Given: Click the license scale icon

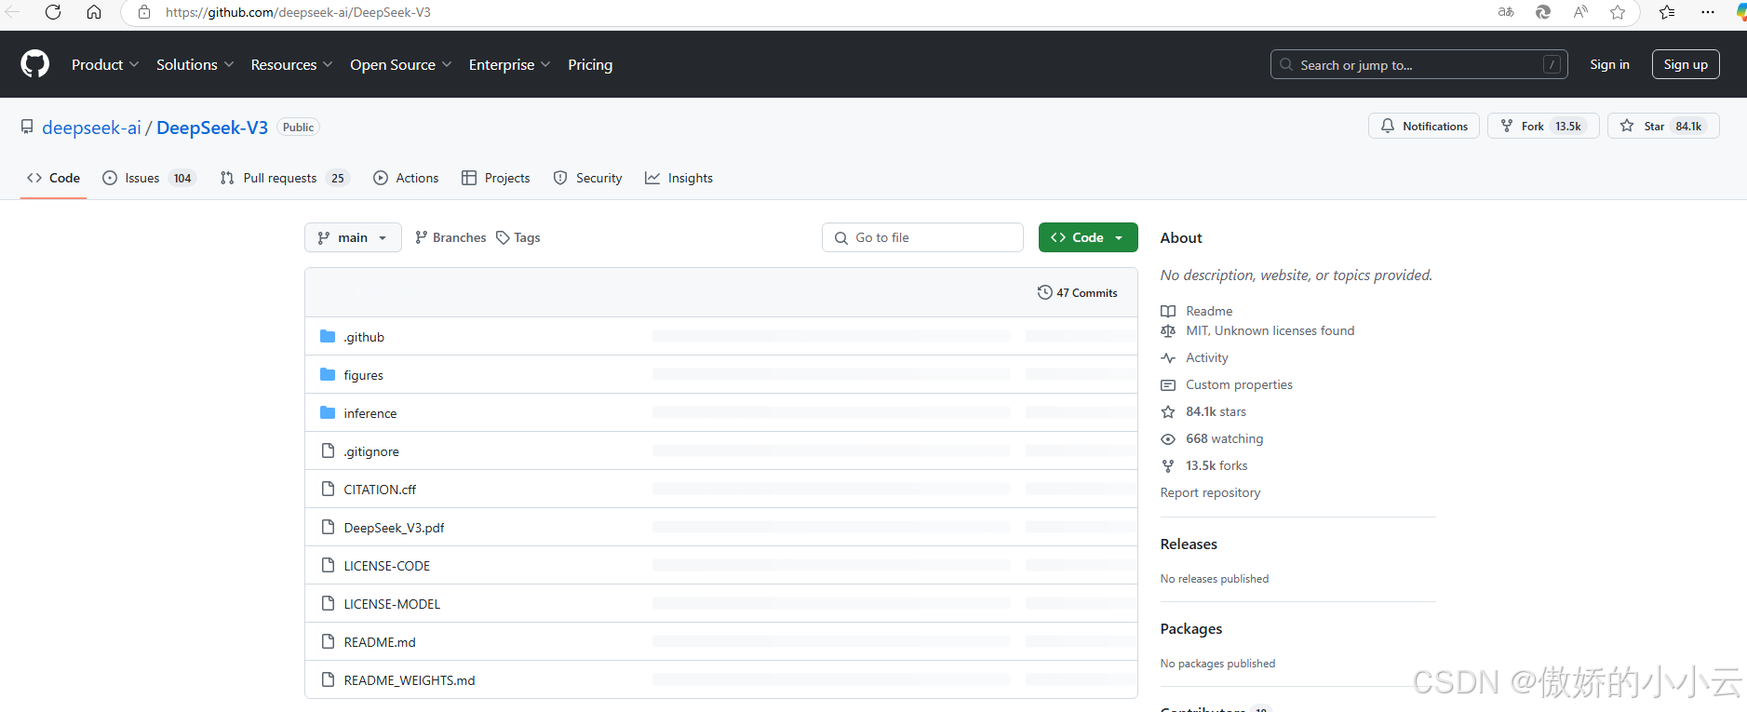Looking at the screenshot, I should [x=1168, y=330].
